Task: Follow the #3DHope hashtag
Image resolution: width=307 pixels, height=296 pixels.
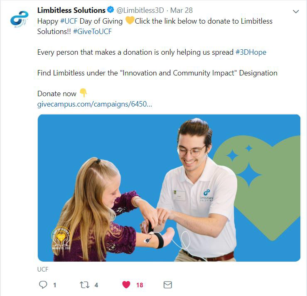Action: pos(251,52)
